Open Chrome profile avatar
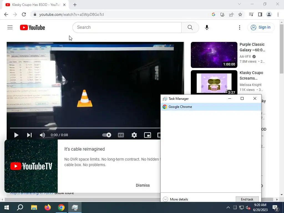 click(269, 14)
